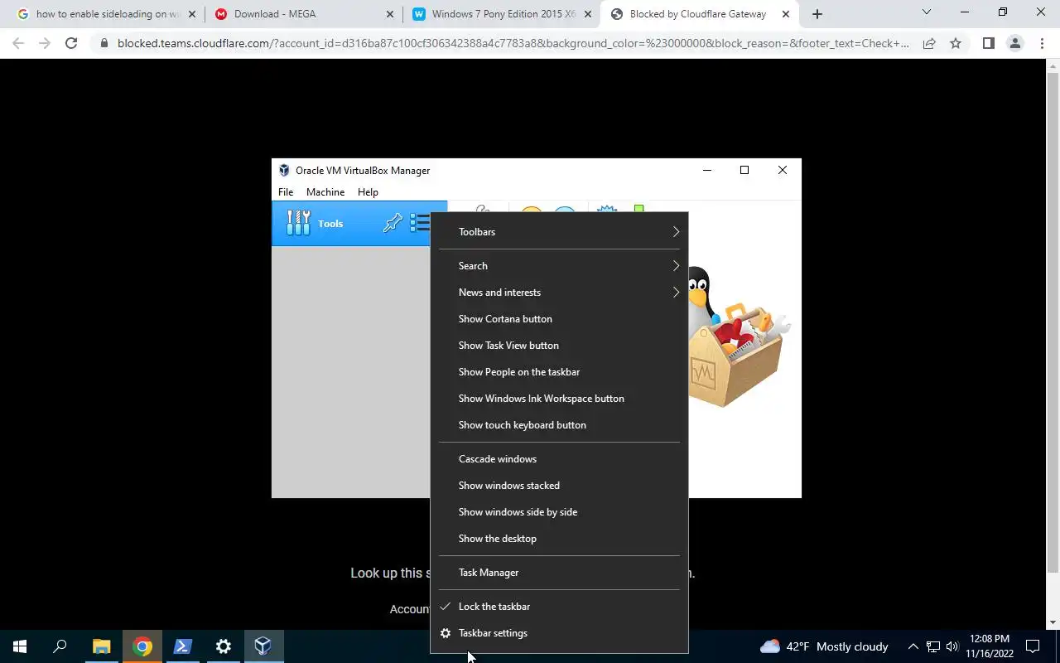Viewport: 1060px width, 663px height.
Task: Click the weather widget on taskbar
Action: [x=824, y=646]
